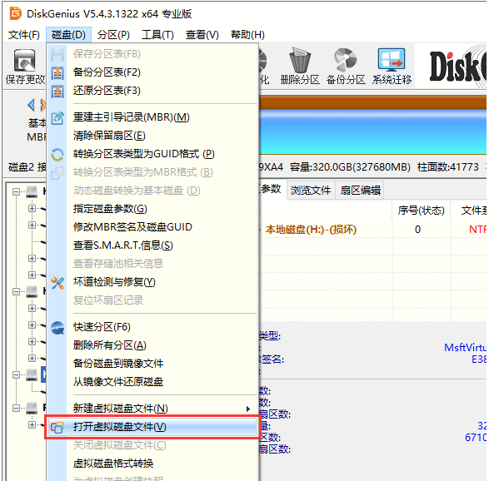This screenshot has height=481, width=489.
Task: Choose 查看S.M.A.R.T.信息(S)
Action: [x=152, y=245]
